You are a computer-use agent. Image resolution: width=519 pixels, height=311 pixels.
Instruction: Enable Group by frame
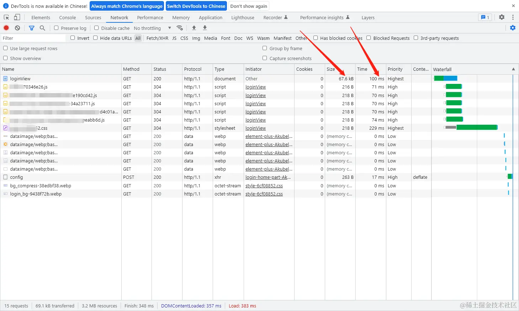click(x=265, y=48)
